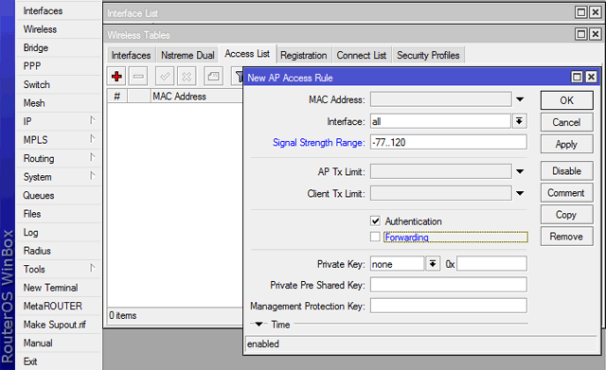606x370 pixels.
Task: Open MetaROUTER in the sidebar menu
Action: 59,307
